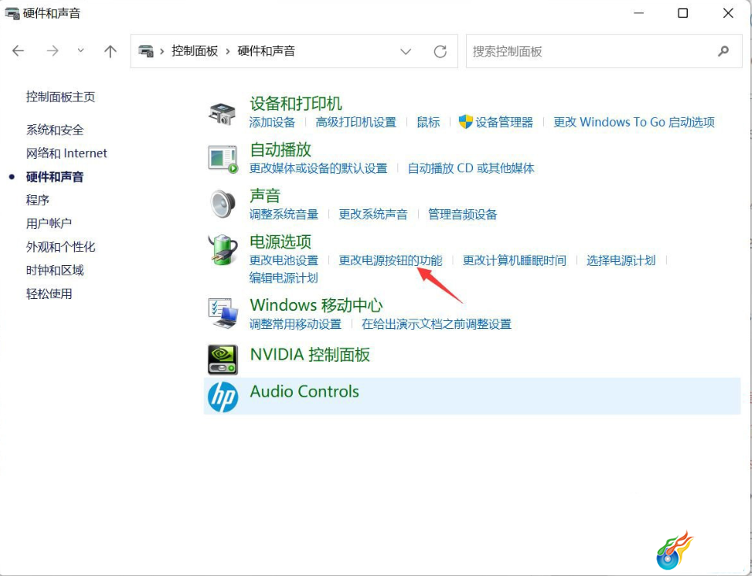The height and width of the screenshot is (576, 754).
Task: Open the 设备和打印机 heading
Action: point(296,104)
